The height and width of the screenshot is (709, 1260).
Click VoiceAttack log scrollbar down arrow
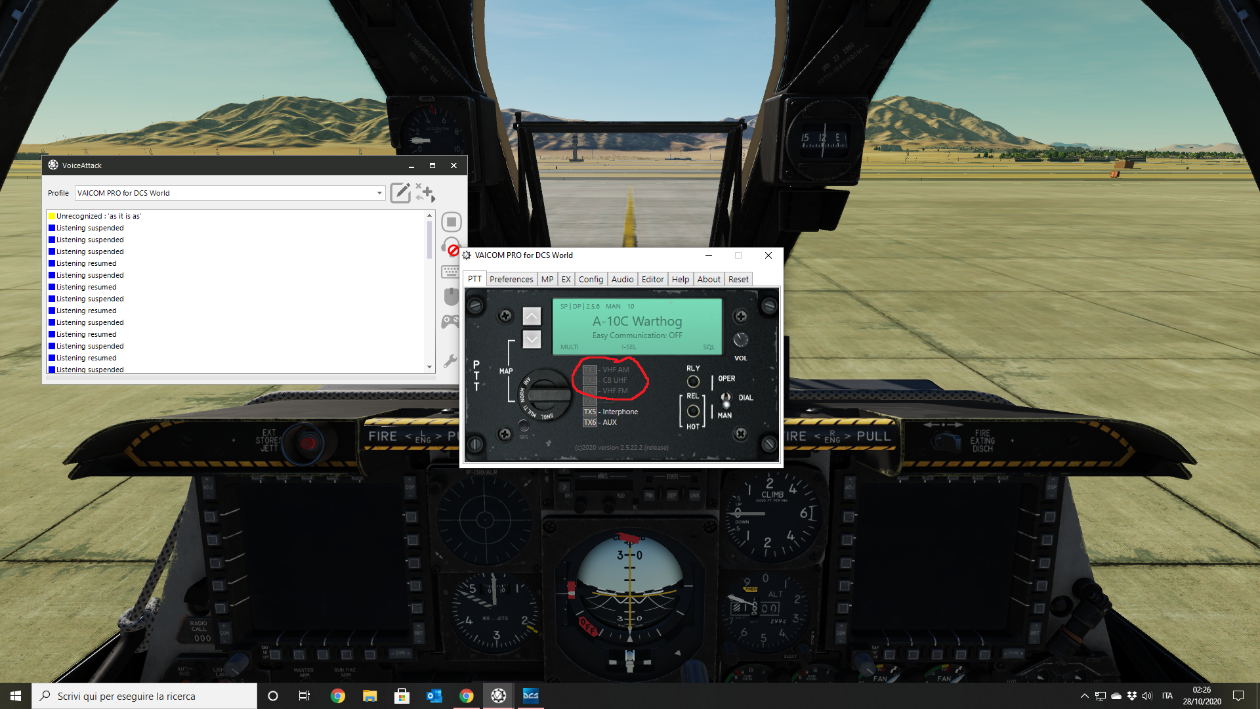point(430,367)
